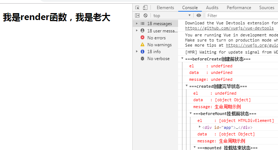This screenshot has width=278, height=150.
Task: Click the HMR waiting for update message
Action: pyautogui.click(x=231, y=52)
